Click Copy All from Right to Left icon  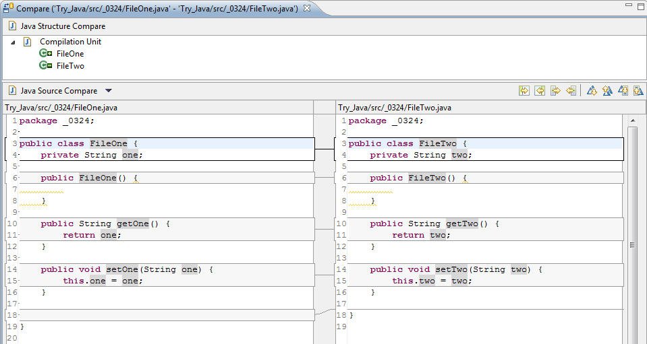(x=540, y=91)
